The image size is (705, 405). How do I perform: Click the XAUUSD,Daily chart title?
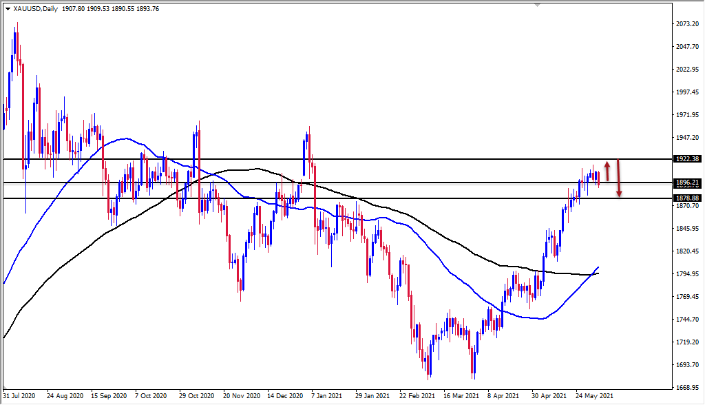coord(36,8)
